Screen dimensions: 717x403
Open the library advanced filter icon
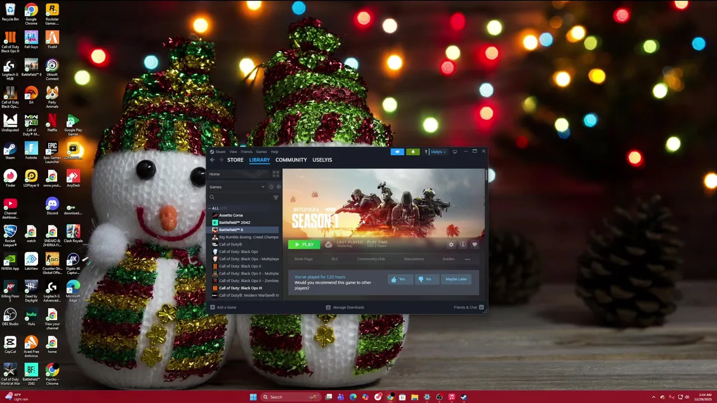[x=276, y=198]
